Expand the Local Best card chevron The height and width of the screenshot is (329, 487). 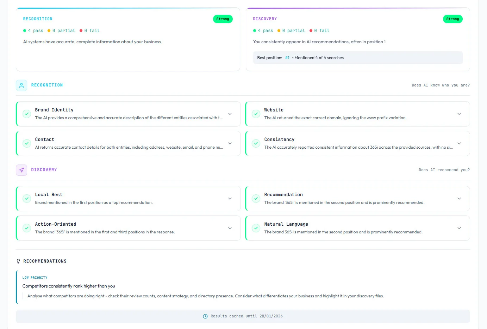[230, 199]
